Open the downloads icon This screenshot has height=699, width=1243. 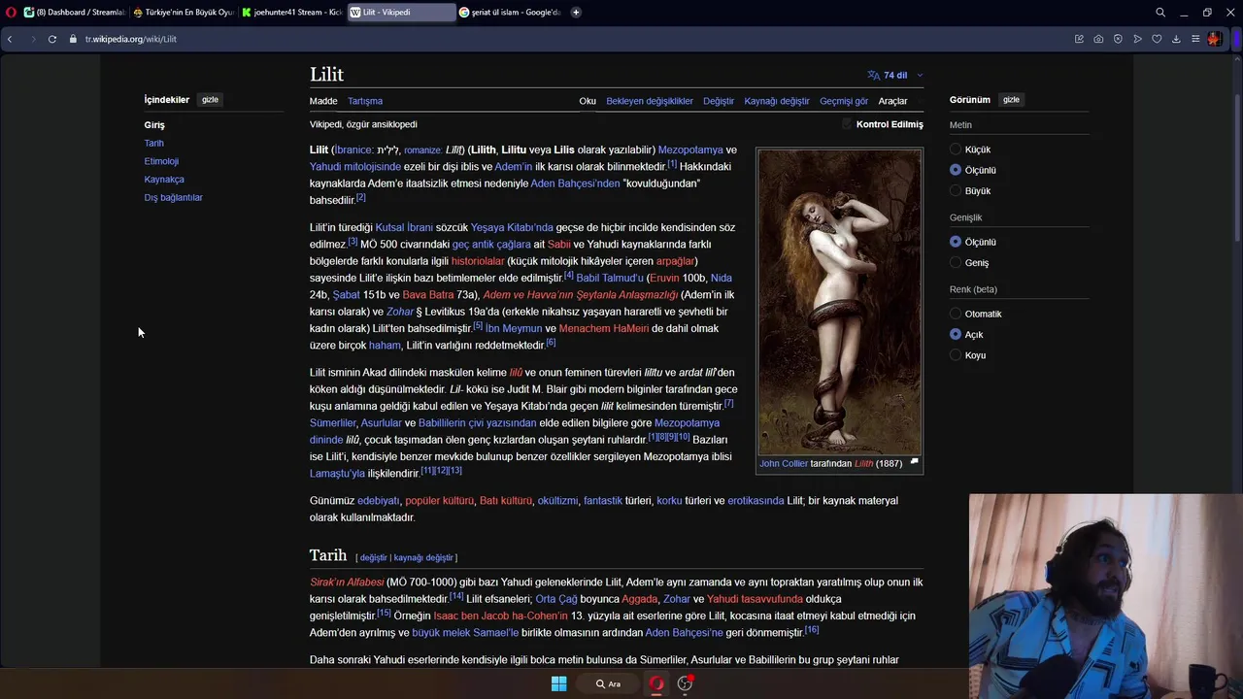(1176, 39)
